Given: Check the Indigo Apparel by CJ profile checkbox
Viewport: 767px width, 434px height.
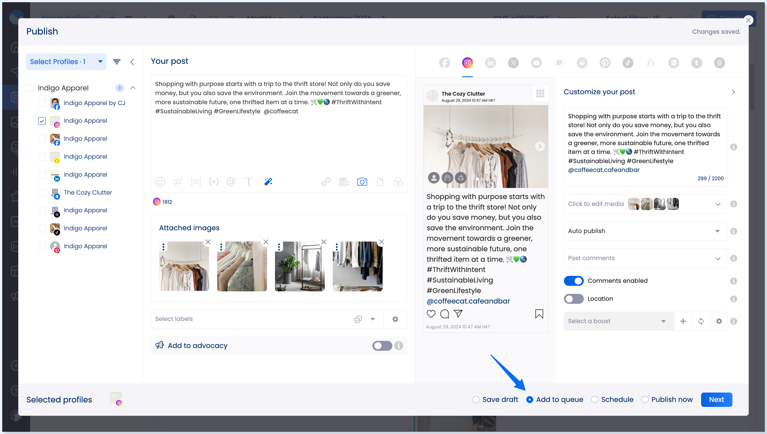Looking at the screenshot, I should pos(42,103).
